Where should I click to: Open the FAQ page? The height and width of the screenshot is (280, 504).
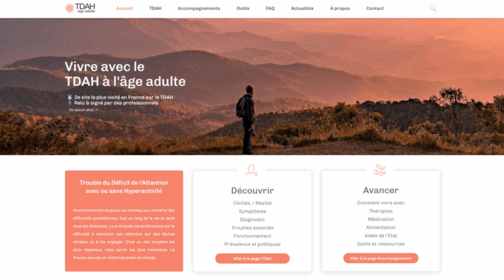[x=270, y=9]
